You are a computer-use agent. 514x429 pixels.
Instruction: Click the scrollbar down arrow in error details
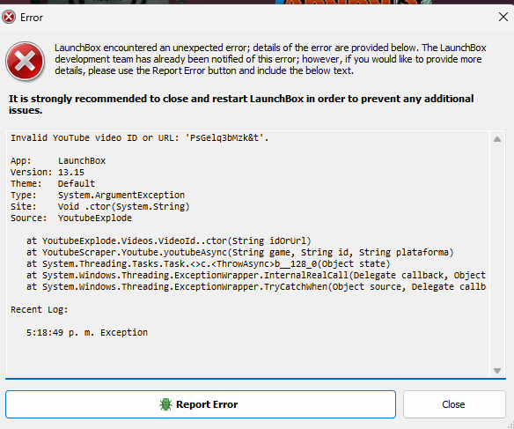[497, 371]
